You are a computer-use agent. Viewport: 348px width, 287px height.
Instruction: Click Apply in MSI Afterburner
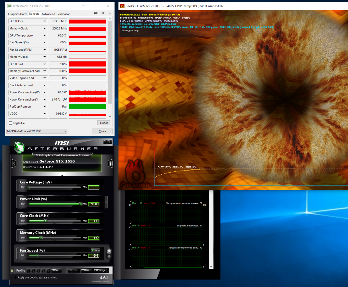[74, 271]
